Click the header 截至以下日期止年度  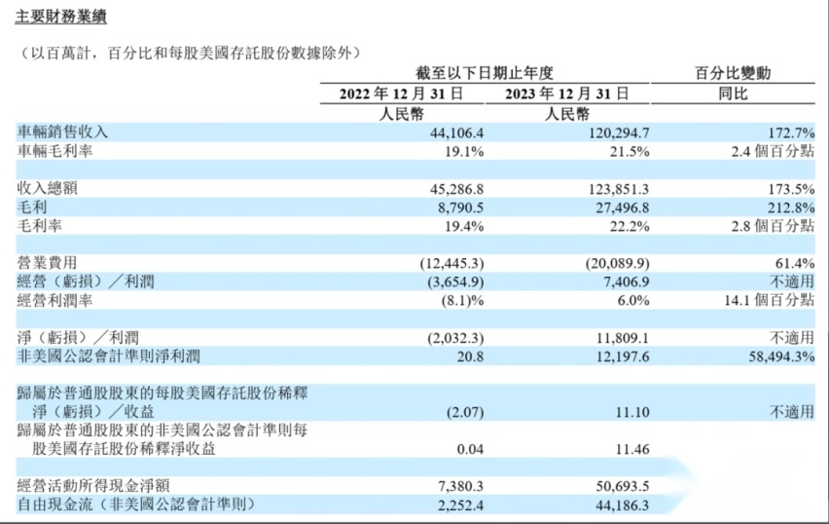point(485,73)
